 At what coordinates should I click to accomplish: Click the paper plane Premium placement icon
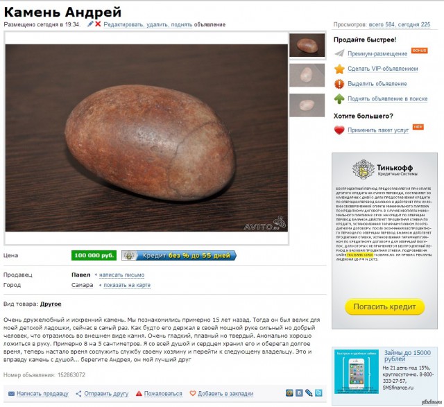pyautogui.click(x=339, y=53)
